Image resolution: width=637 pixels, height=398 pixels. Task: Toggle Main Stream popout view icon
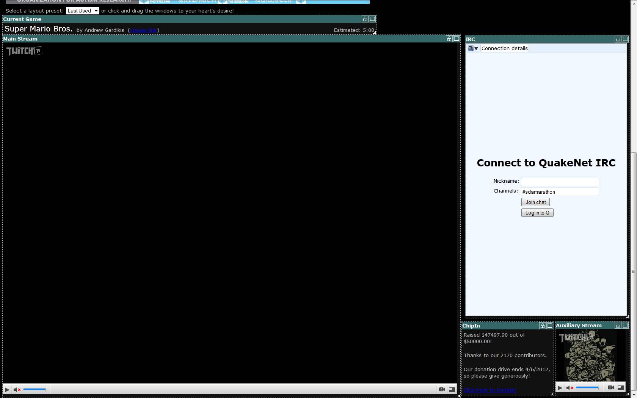[x=452, y=389]
